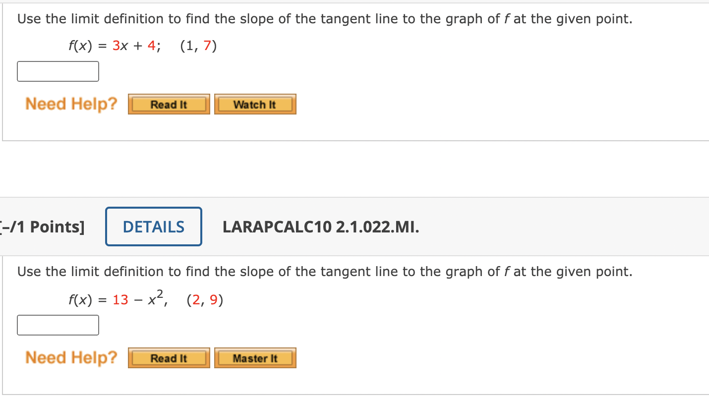Click the second problem's instruction text
The image size is (709, 396).
325,271
